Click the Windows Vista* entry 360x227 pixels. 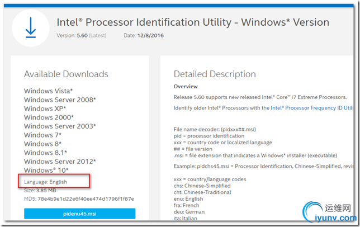(x=49, y=91)
